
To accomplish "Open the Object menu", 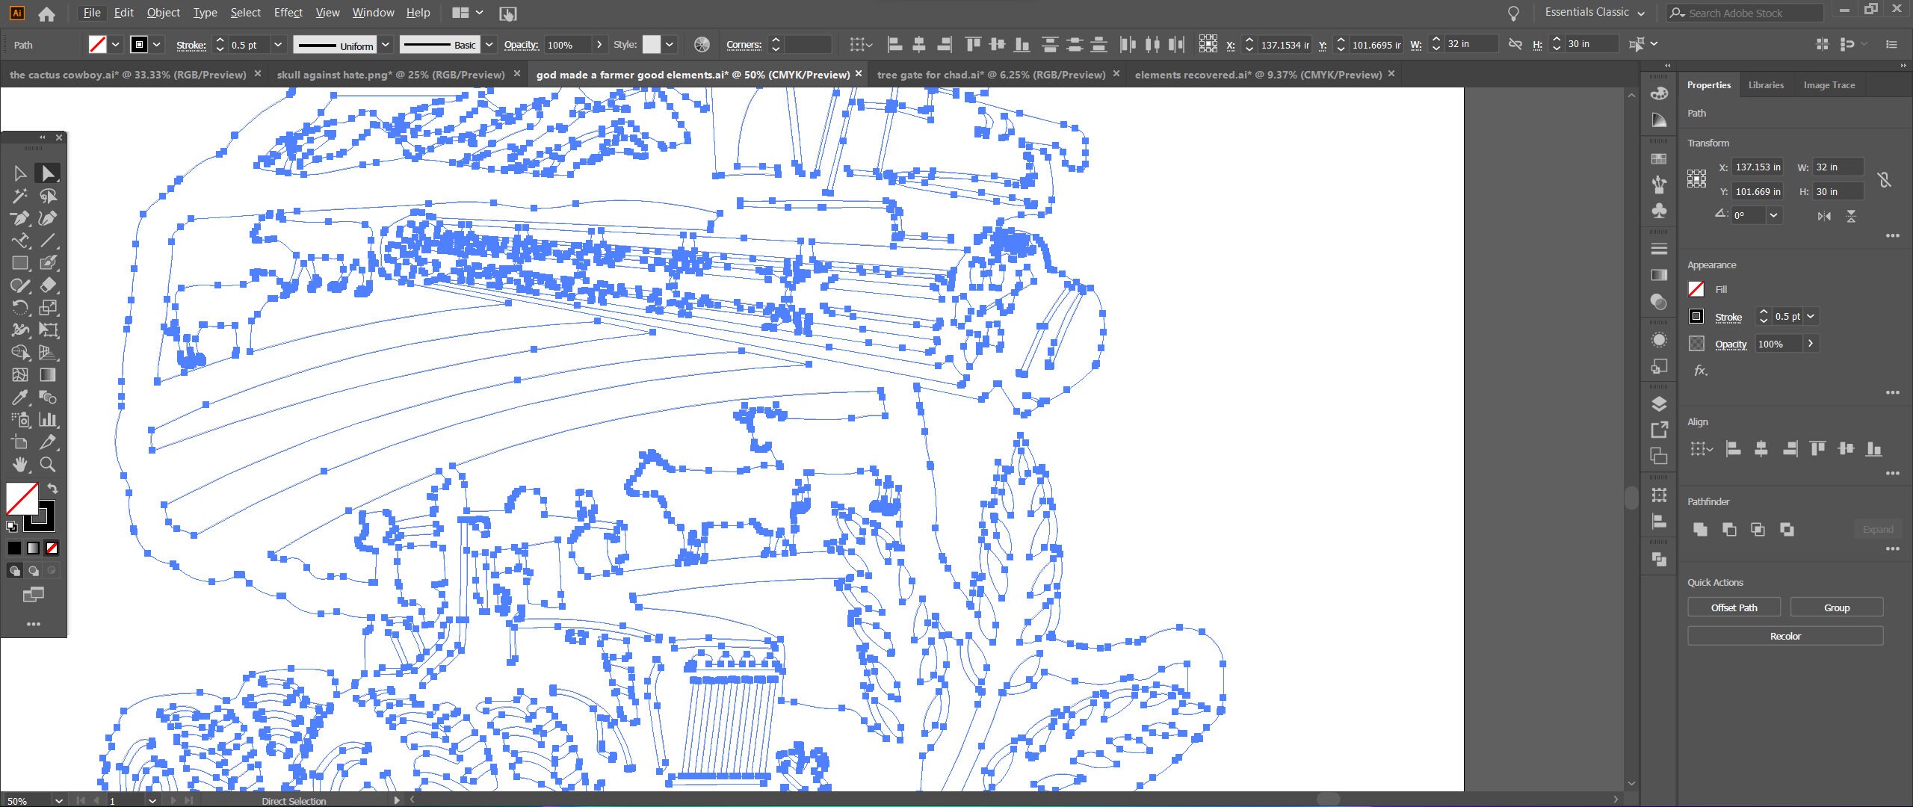I will pyautogui.click(x=163, y=12).
